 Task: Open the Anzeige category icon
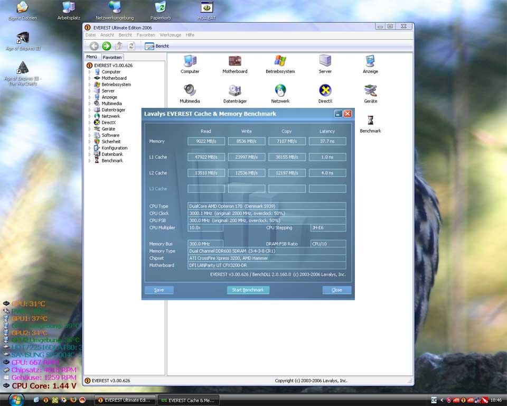coord(370,64)
